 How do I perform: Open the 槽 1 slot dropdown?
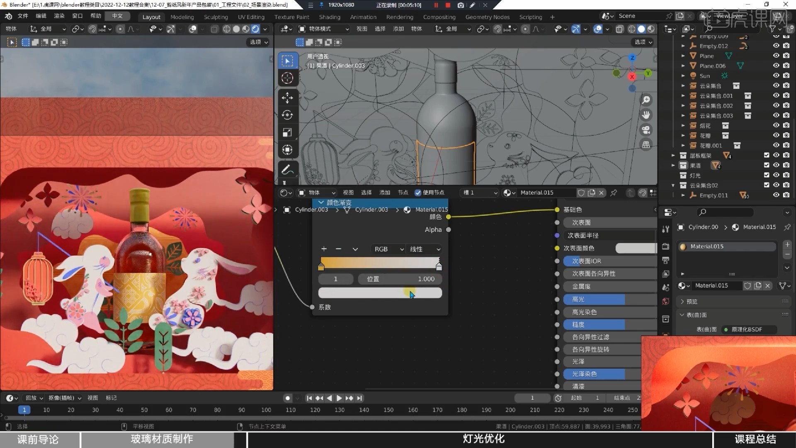[x=479, y=192]
